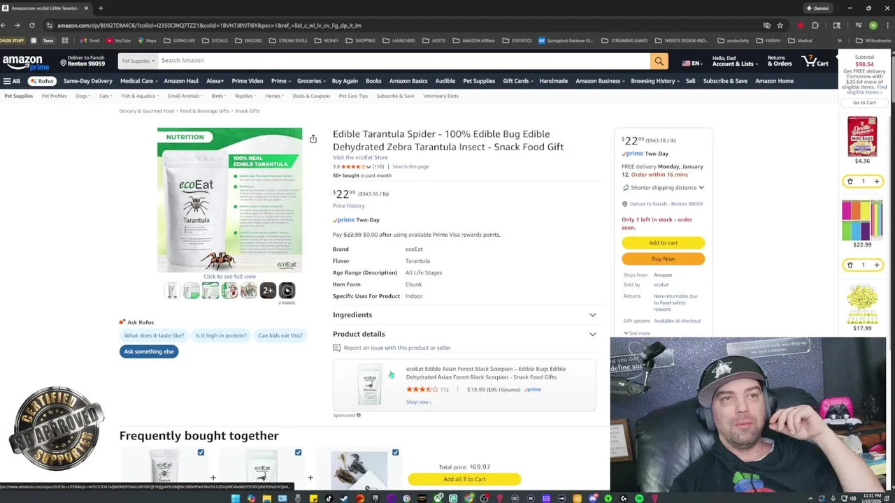This screenshot has height=503, width=895.
Task: Click the video thumbnail play icon
Action: pyautogui.click(x=287, y=291)
